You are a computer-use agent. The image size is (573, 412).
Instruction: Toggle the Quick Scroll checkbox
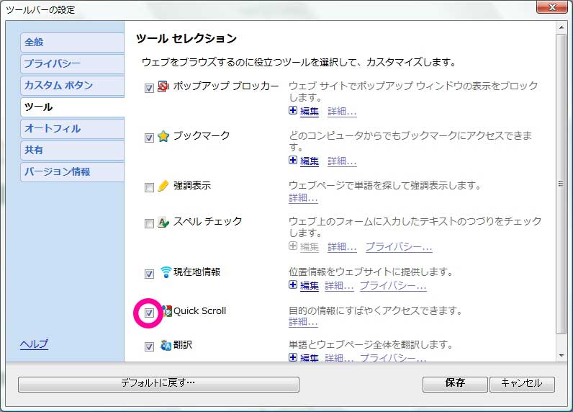(149, 313)
